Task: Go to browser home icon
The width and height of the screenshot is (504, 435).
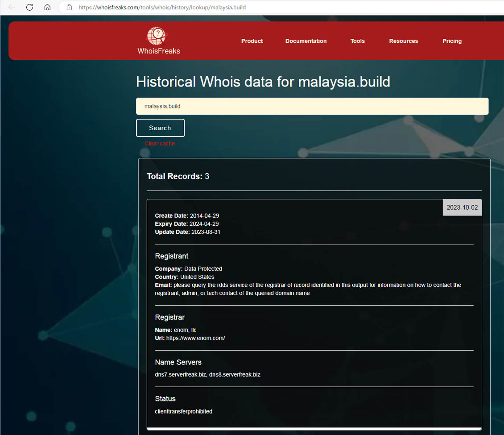Action: (47, 7)
